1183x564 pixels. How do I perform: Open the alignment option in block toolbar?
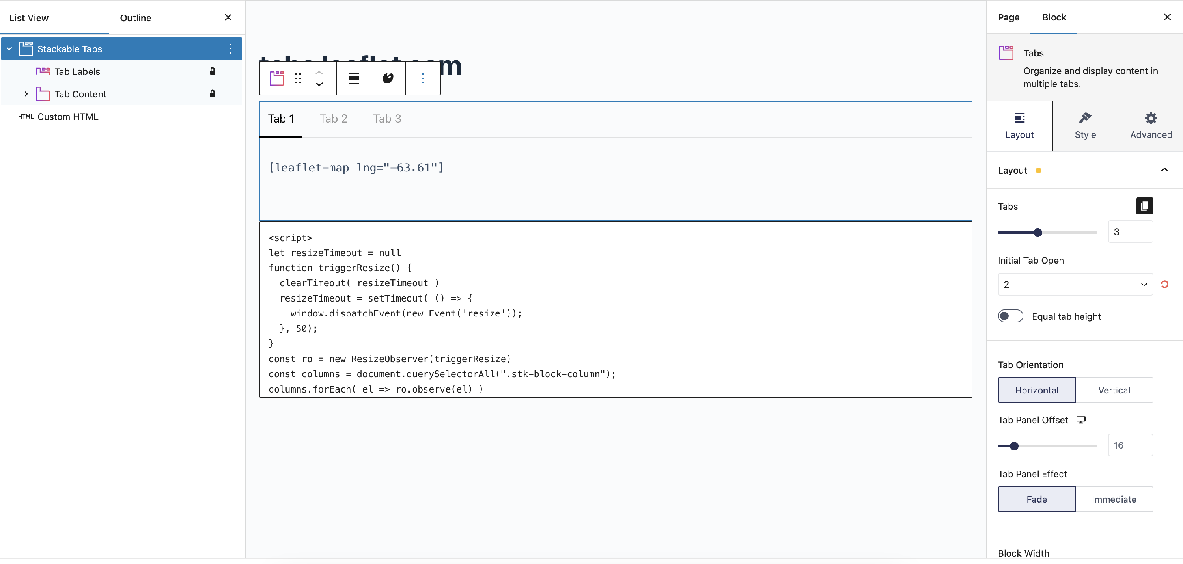pos(354,78)
